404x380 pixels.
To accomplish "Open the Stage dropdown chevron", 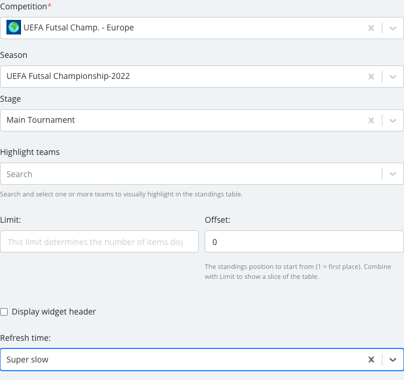I will [393, 120].
